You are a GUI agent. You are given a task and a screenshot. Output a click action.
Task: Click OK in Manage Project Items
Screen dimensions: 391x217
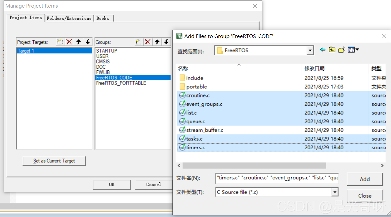(112, 184)
